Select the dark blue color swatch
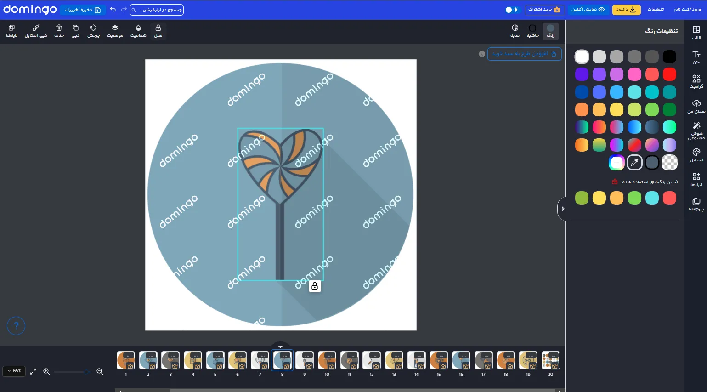 pos(582,92)
